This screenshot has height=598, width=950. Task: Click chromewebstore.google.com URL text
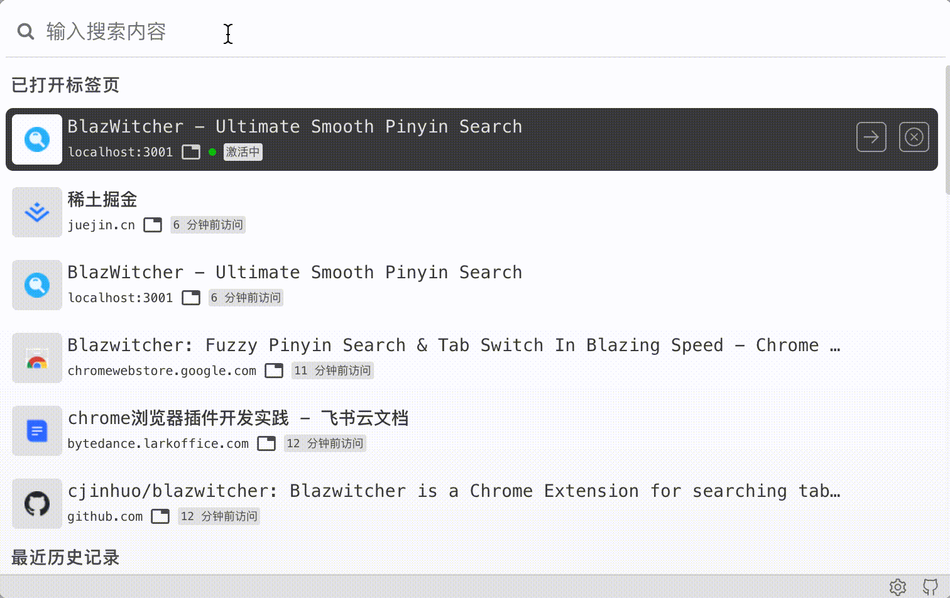click(162, 371)
